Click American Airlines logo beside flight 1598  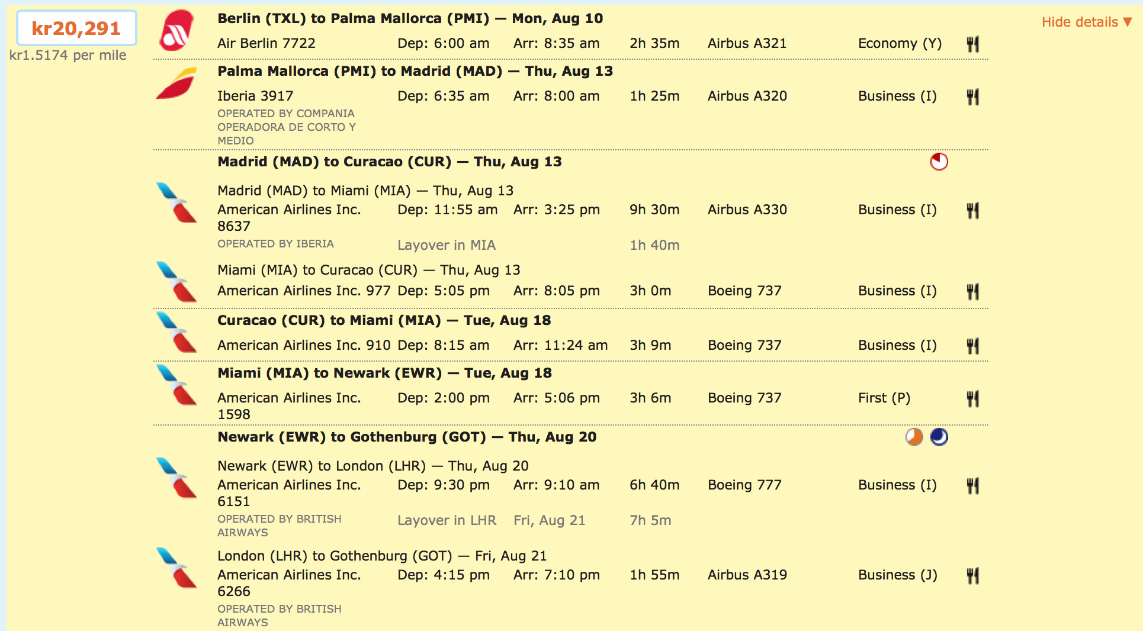(x=176, y=385)
